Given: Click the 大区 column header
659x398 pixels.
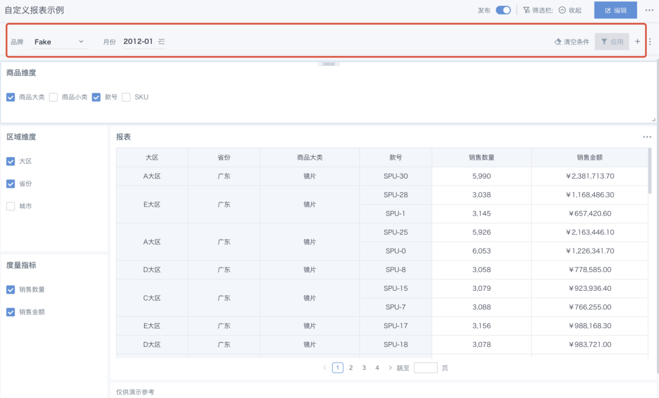Looking at the screenshot, I should [x=152, y=157].
